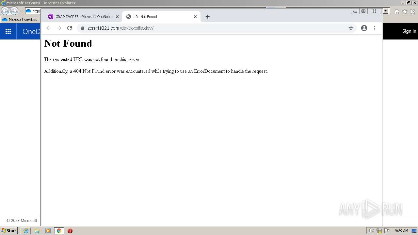The image size is (418, 235).
Task: Switch to GRAD ZAGREB OneNote tab
Action: pyautogui.click(x=83, y=17)
